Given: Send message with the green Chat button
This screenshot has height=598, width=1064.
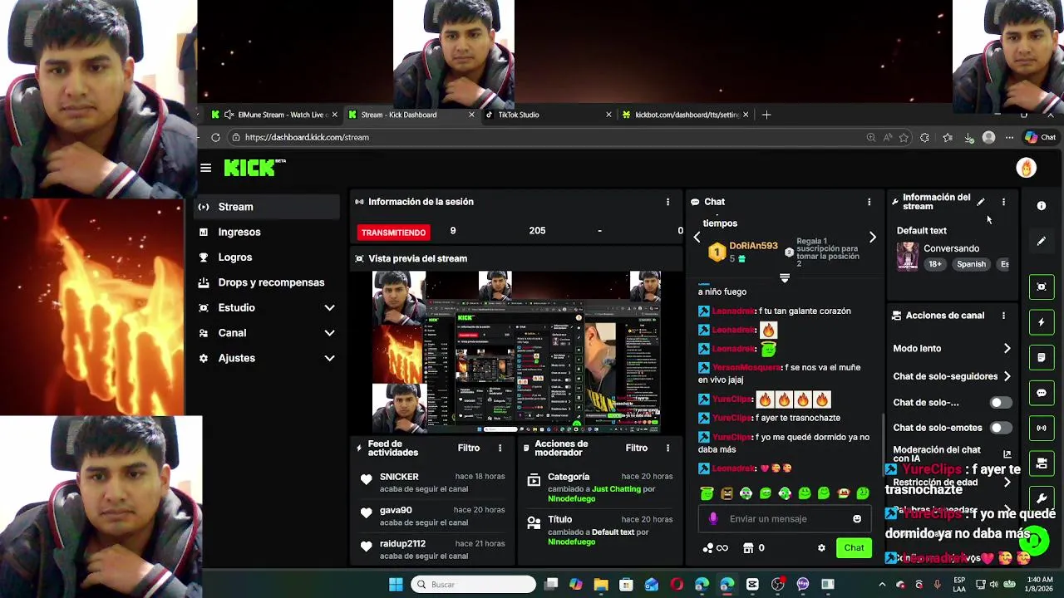Looking at the screenshot, I should (854, 548).
